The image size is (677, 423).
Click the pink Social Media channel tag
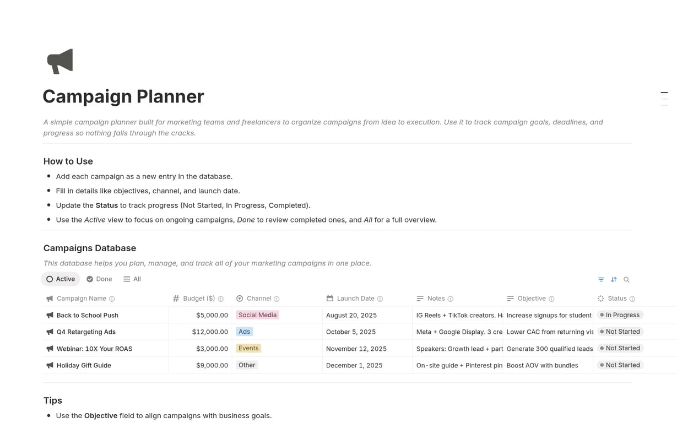coord(257,315)
